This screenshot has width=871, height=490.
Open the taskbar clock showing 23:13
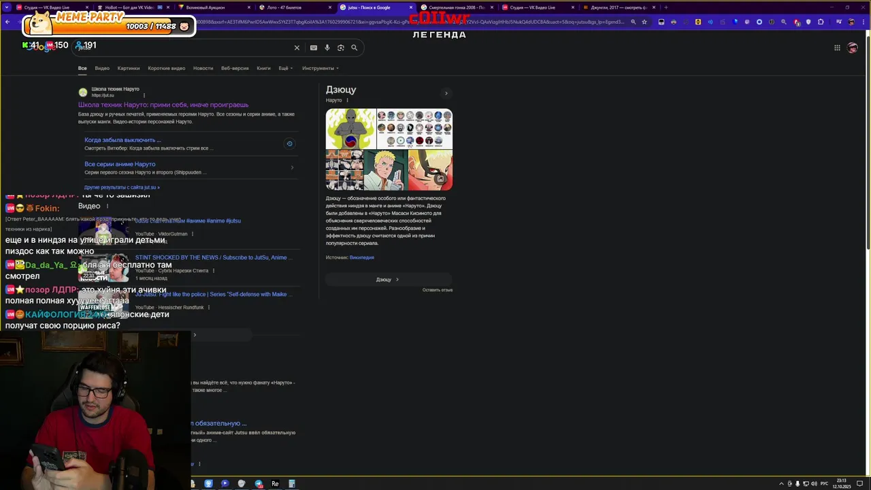point(842,484)
